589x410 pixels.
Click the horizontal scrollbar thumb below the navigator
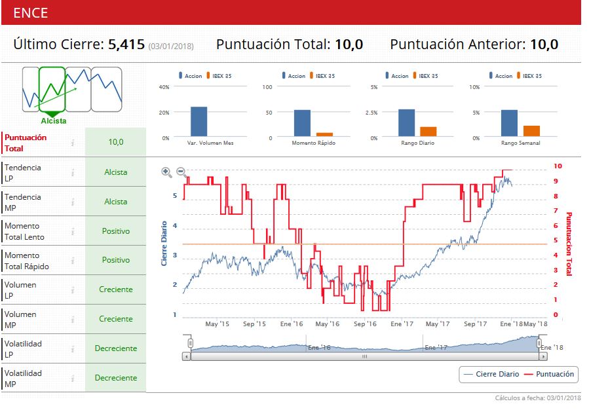pyautogui.click(x=364, y=356)
